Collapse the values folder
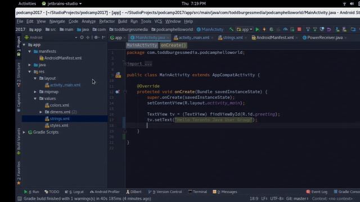Image resolution: width=360 pixels, height=202 pixels. coord(35,99)
